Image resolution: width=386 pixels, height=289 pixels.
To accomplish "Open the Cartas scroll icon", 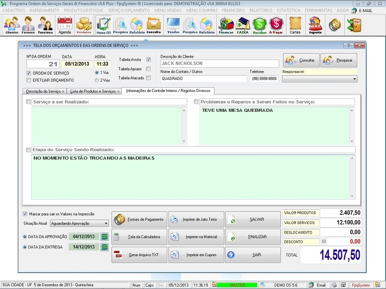I will [x=295, y=24].
